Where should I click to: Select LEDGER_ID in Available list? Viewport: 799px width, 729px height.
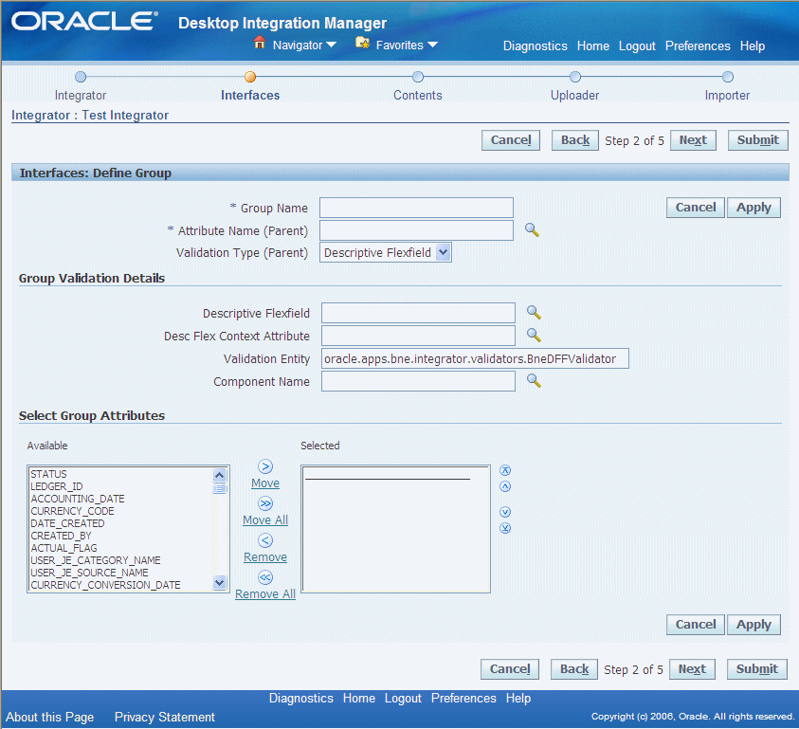pos(57,486)
